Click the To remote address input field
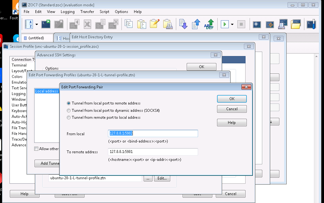Screen dimensions: 324x203 (153, 152)
